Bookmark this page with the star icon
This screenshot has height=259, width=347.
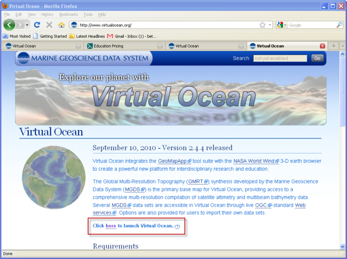coord(262,25)
